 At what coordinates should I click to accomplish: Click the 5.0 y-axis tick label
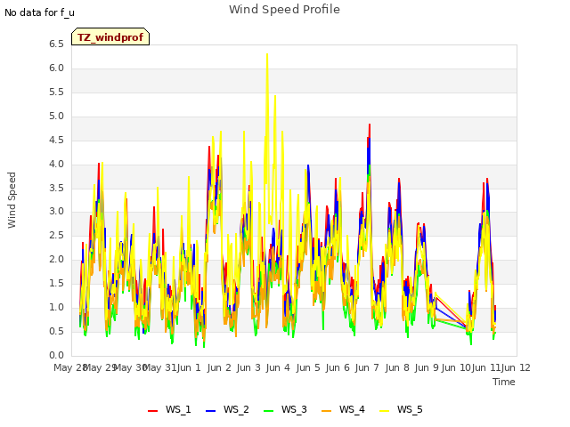56,117
